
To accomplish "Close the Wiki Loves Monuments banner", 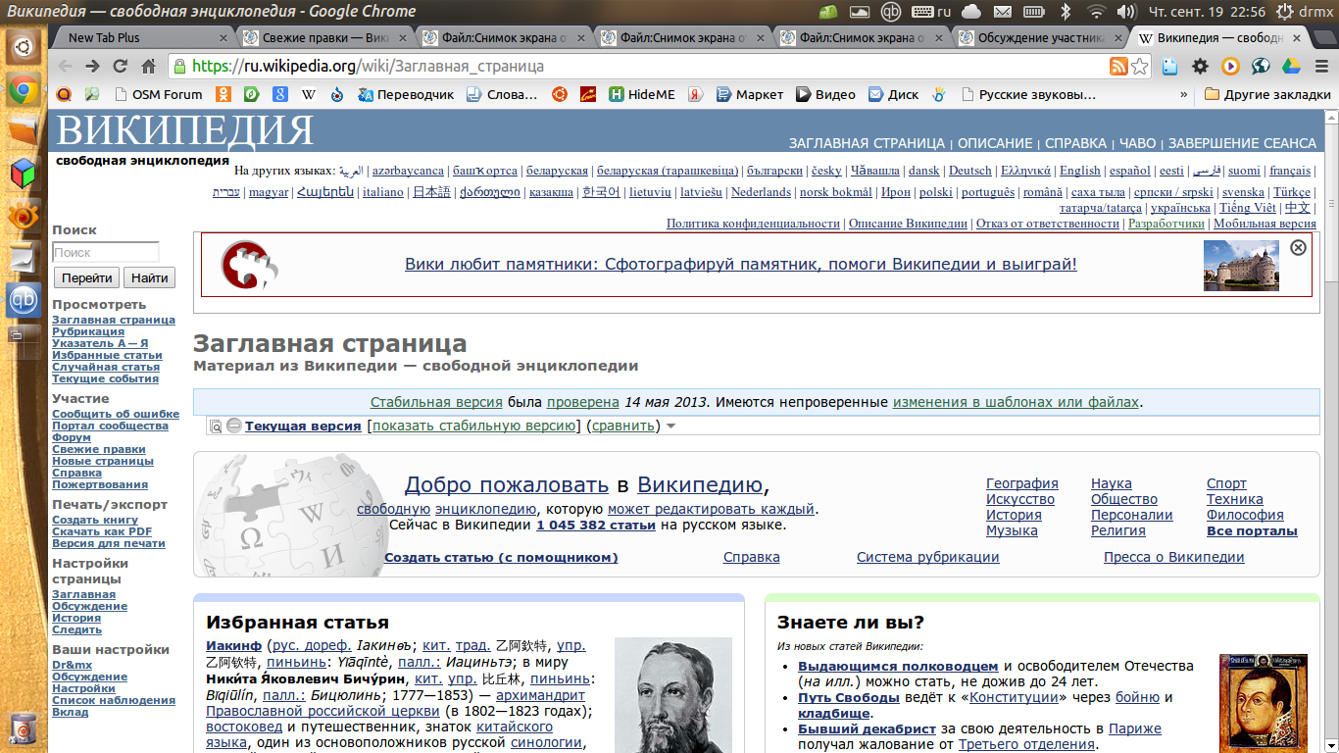I will point(1298,247).
